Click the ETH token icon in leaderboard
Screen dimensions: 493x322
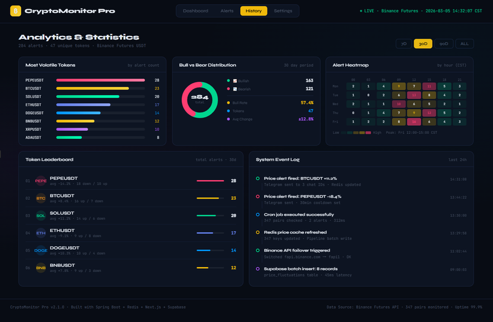41,233
